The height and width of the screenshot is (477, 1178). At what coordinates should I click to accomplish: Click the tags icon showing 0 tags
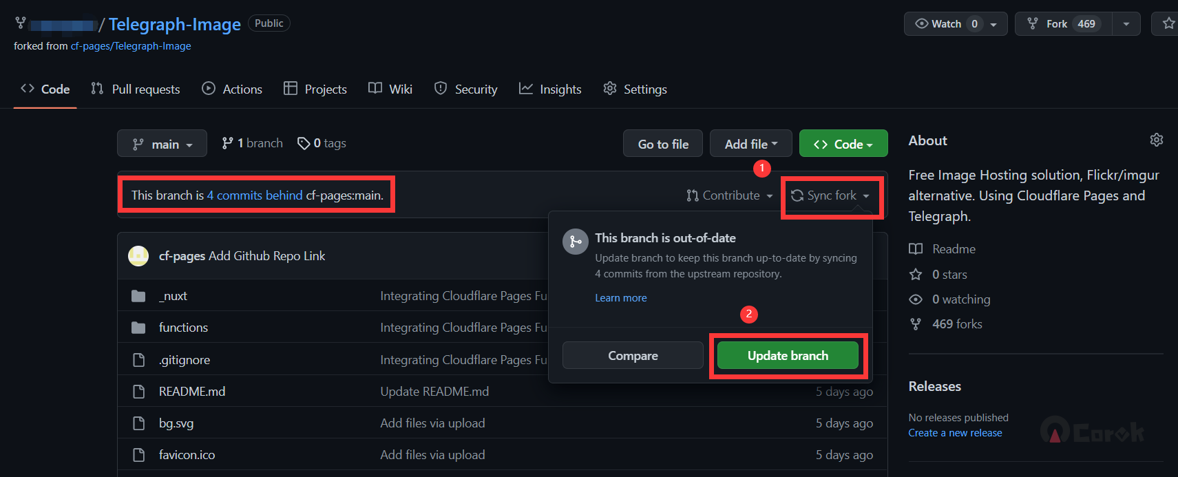click(303, 143)
